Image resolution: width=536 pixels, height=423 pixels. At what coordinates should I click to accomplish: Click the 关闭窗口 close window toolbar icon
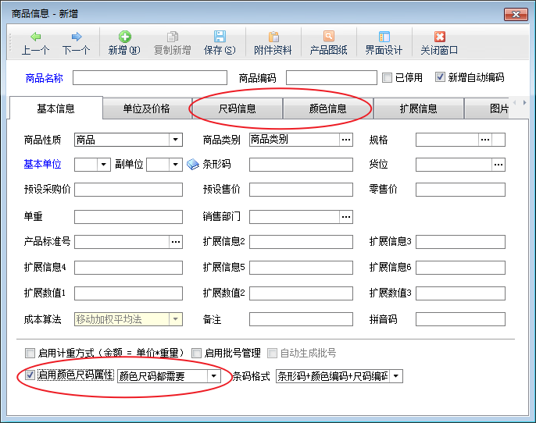click(x=439, y=37)
